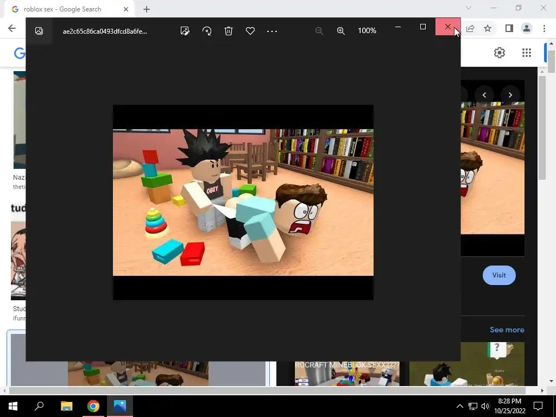Open Windows notification center

(538, 406)
